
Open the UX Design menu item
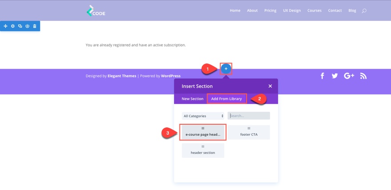click(292, 11)
